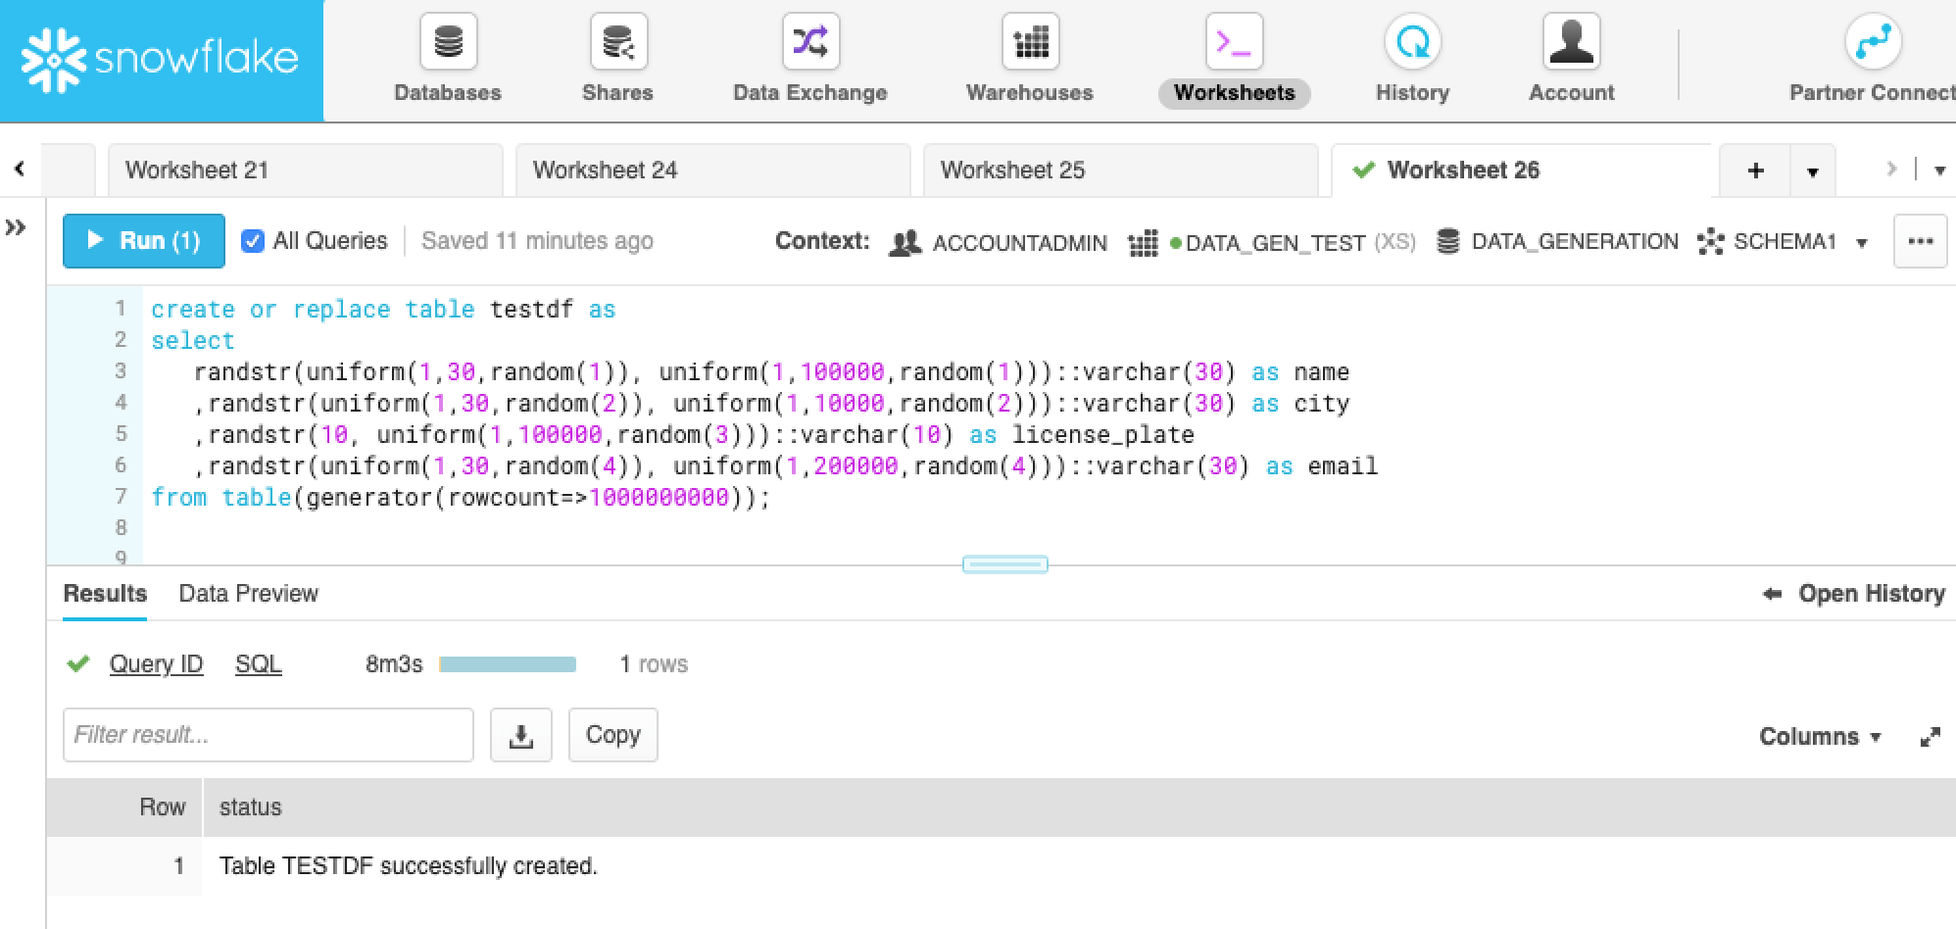
Task: Open the Shares icon
Action: (x=617, y=43)
